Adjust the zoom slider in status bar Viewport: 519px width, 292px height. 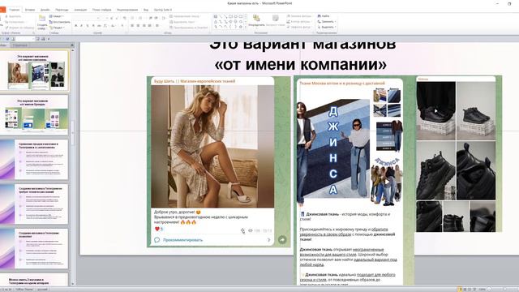pyautogui.click(x=504, y=290)
